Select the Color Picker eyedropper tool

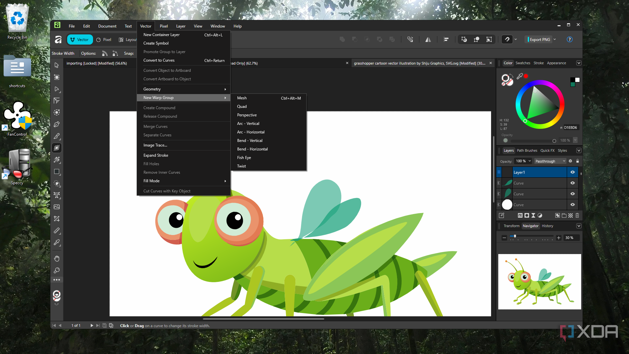(x=57, y=242)
